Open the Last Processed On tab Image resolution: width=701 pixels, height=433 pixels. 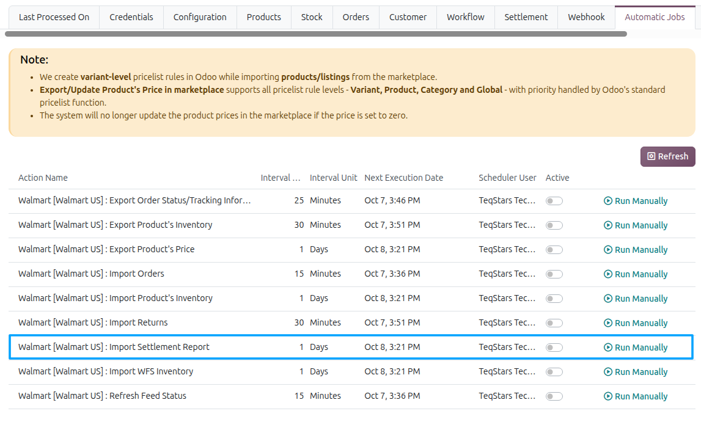click(x=54, y=18)
